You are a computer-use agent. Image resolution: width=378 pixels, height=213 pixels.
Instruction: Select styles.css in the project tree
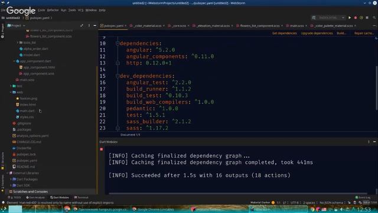point(27,117)
